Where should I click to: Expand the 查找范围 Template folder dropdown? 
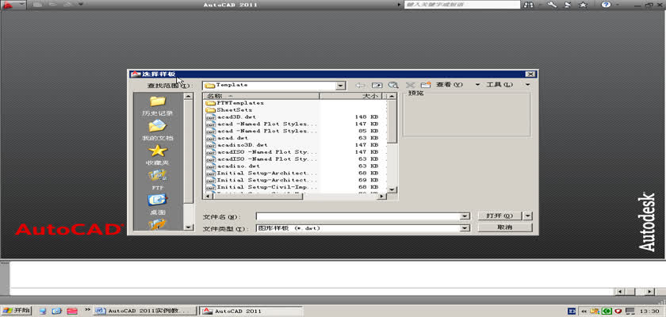(x=340, y=85)
